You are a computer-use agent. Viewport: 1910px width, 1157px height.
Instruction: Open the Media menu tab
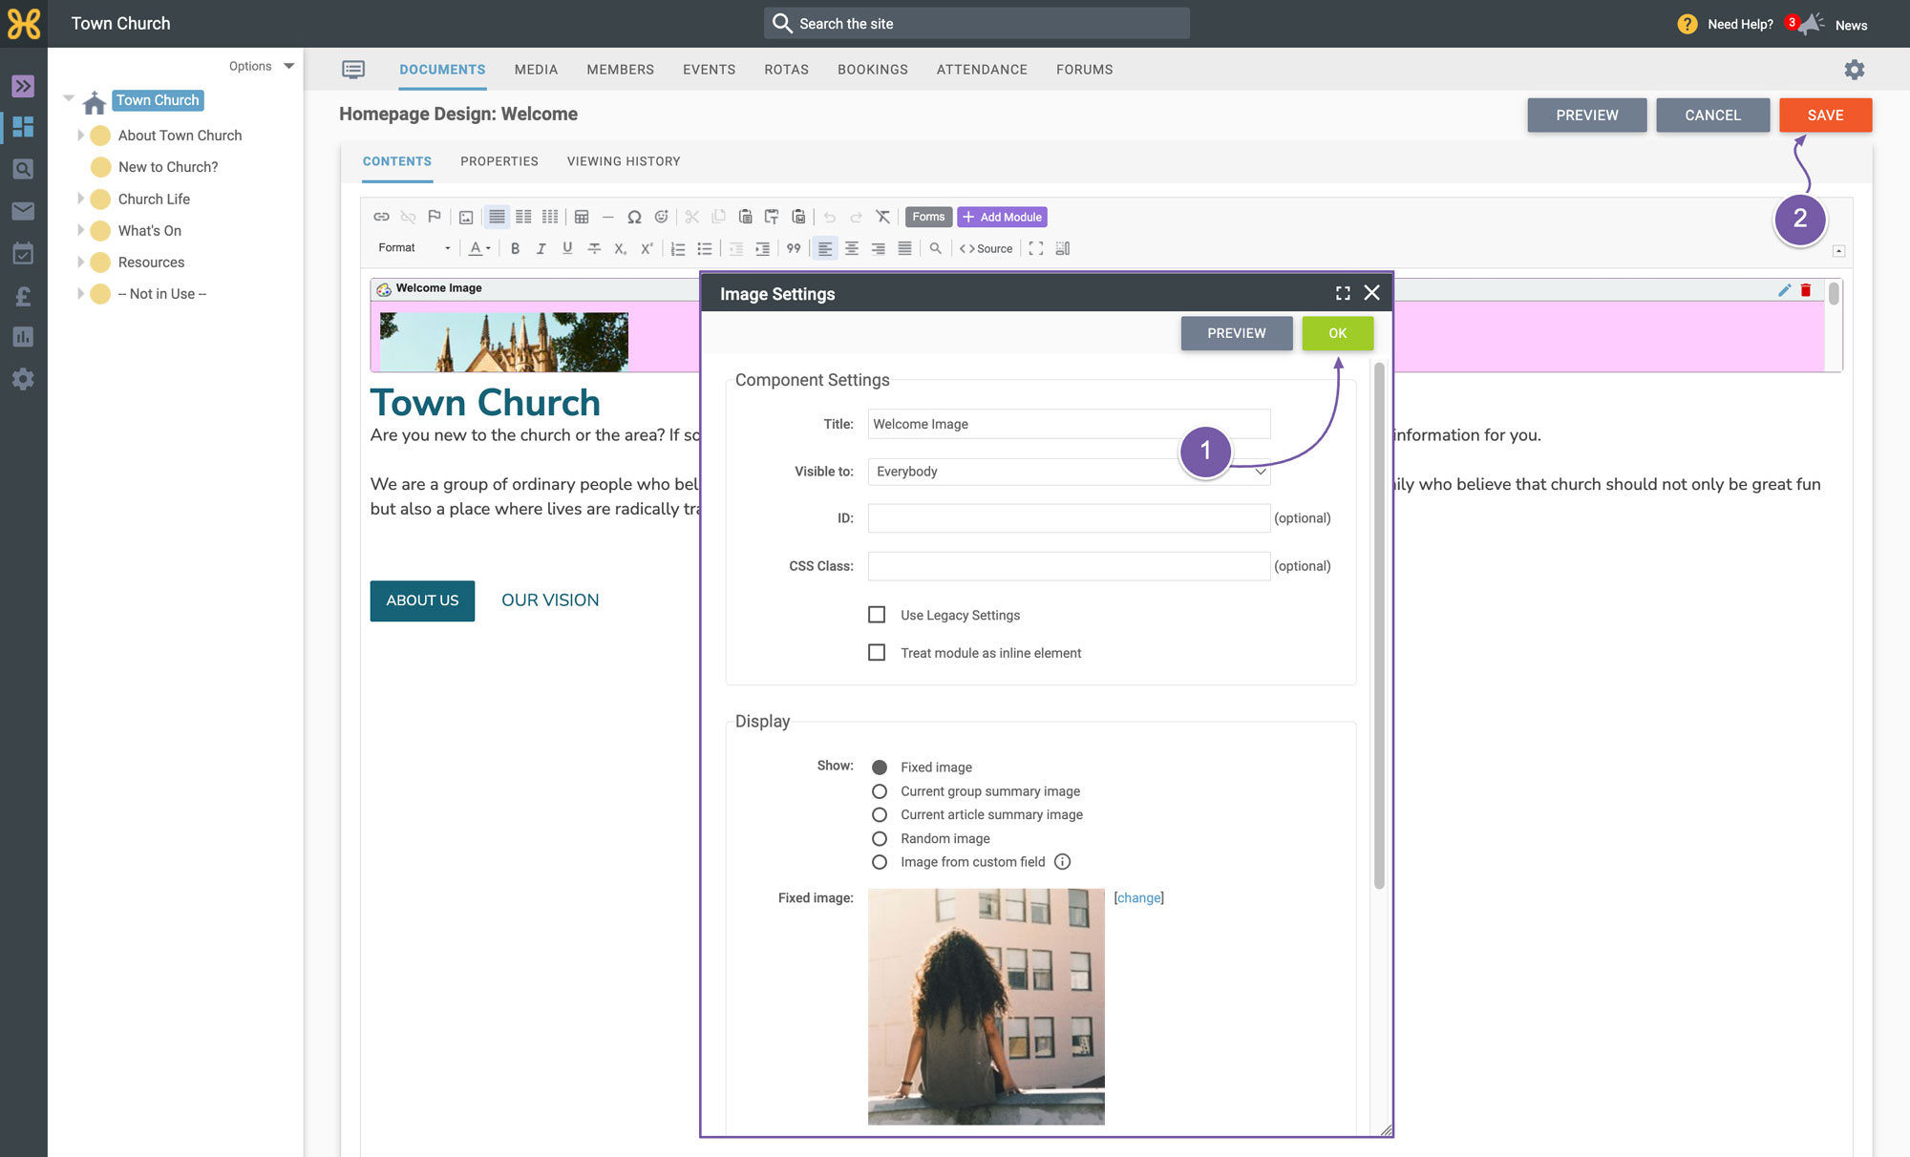(x=536, y=70)
